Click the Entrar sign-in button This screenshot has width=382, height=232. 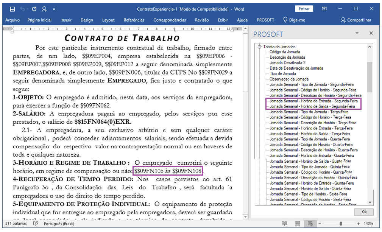coord(304,9)
